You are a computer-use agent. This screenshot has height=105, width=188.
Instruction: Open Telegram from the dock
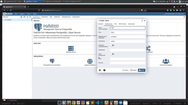tap(121, 103)
